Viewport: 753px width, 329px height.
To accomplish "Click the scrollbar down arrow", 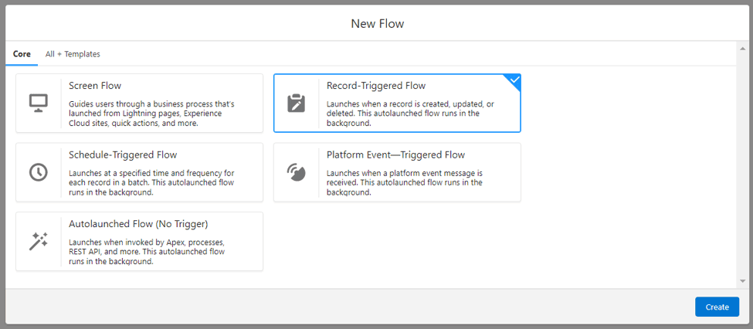I will tap(742, 281).
